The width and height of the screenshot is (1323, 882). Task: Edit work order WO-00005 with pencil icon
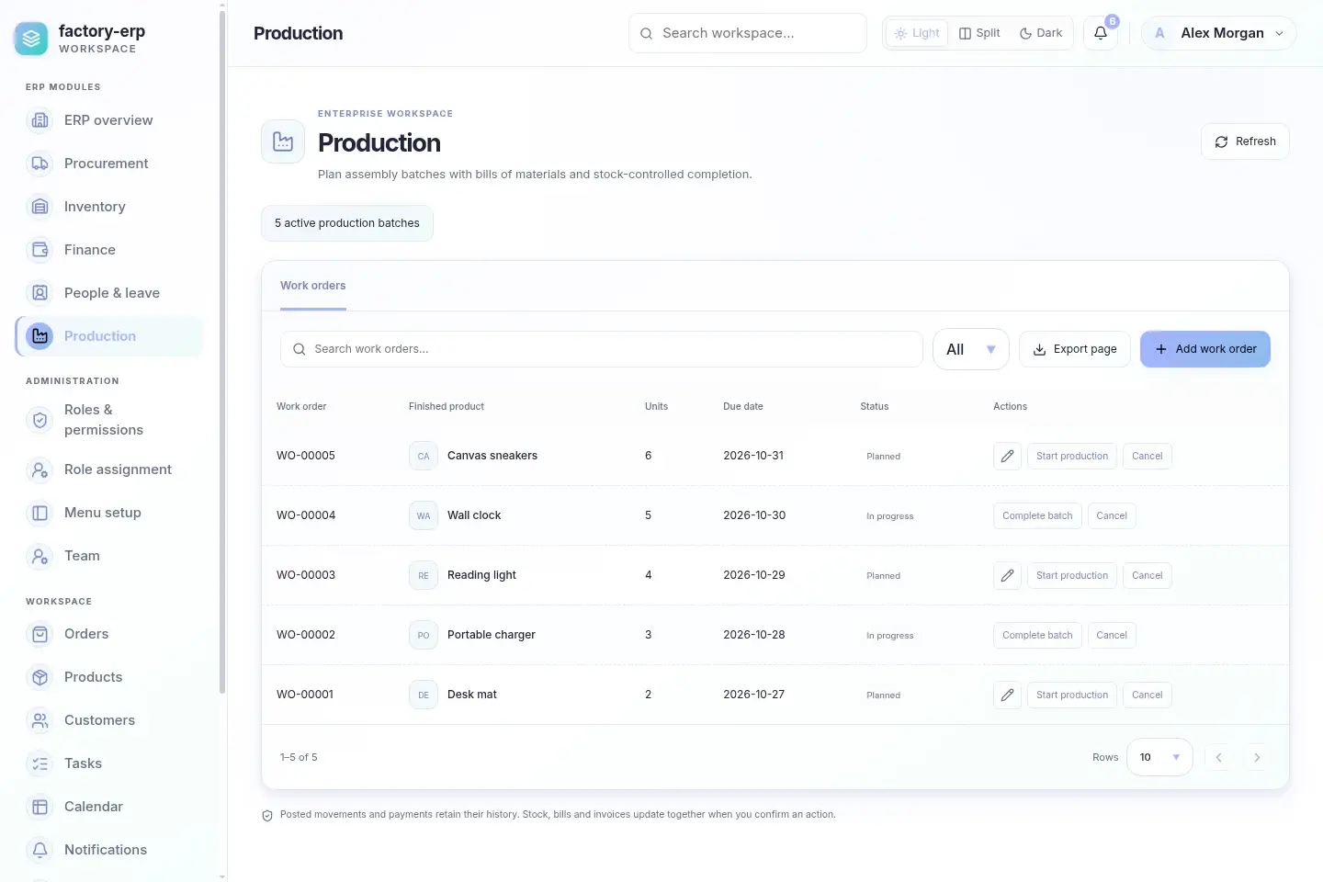coord(1007,456)
